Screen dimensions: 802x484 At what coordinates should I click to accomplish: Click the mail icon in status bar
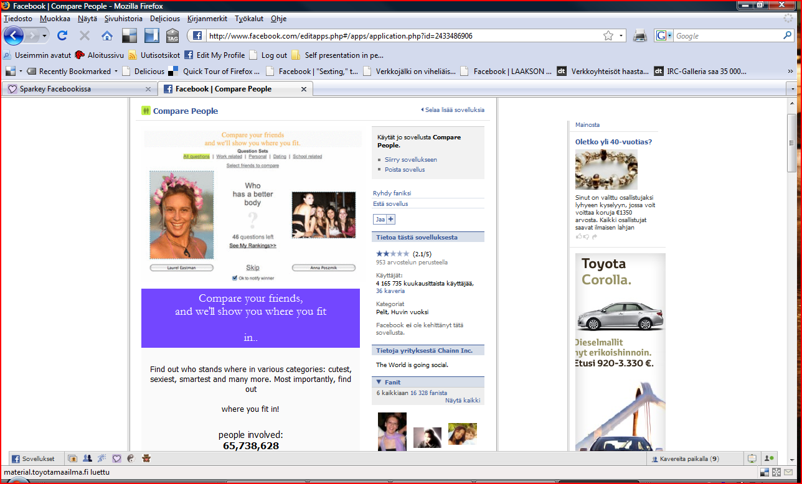(788, 473)
